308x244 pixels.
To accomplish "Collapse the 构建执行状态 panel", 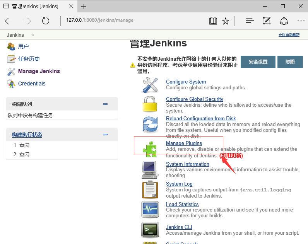I will (x=105, y=135).
